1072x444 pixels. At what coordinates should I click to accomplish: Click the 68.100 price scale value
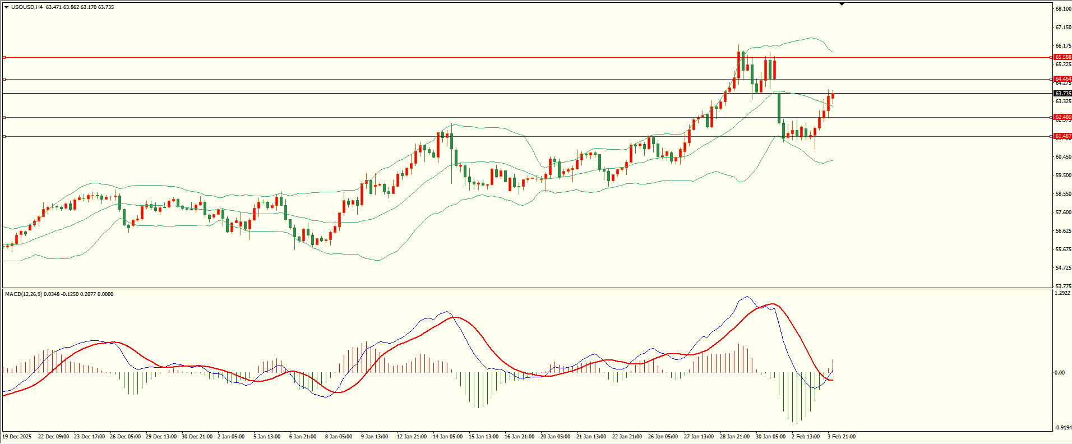click(x=1063, y=9)
